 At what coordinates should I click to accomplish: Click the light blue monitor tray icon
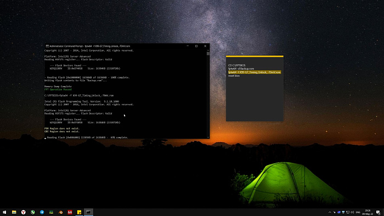click(343, 212)
